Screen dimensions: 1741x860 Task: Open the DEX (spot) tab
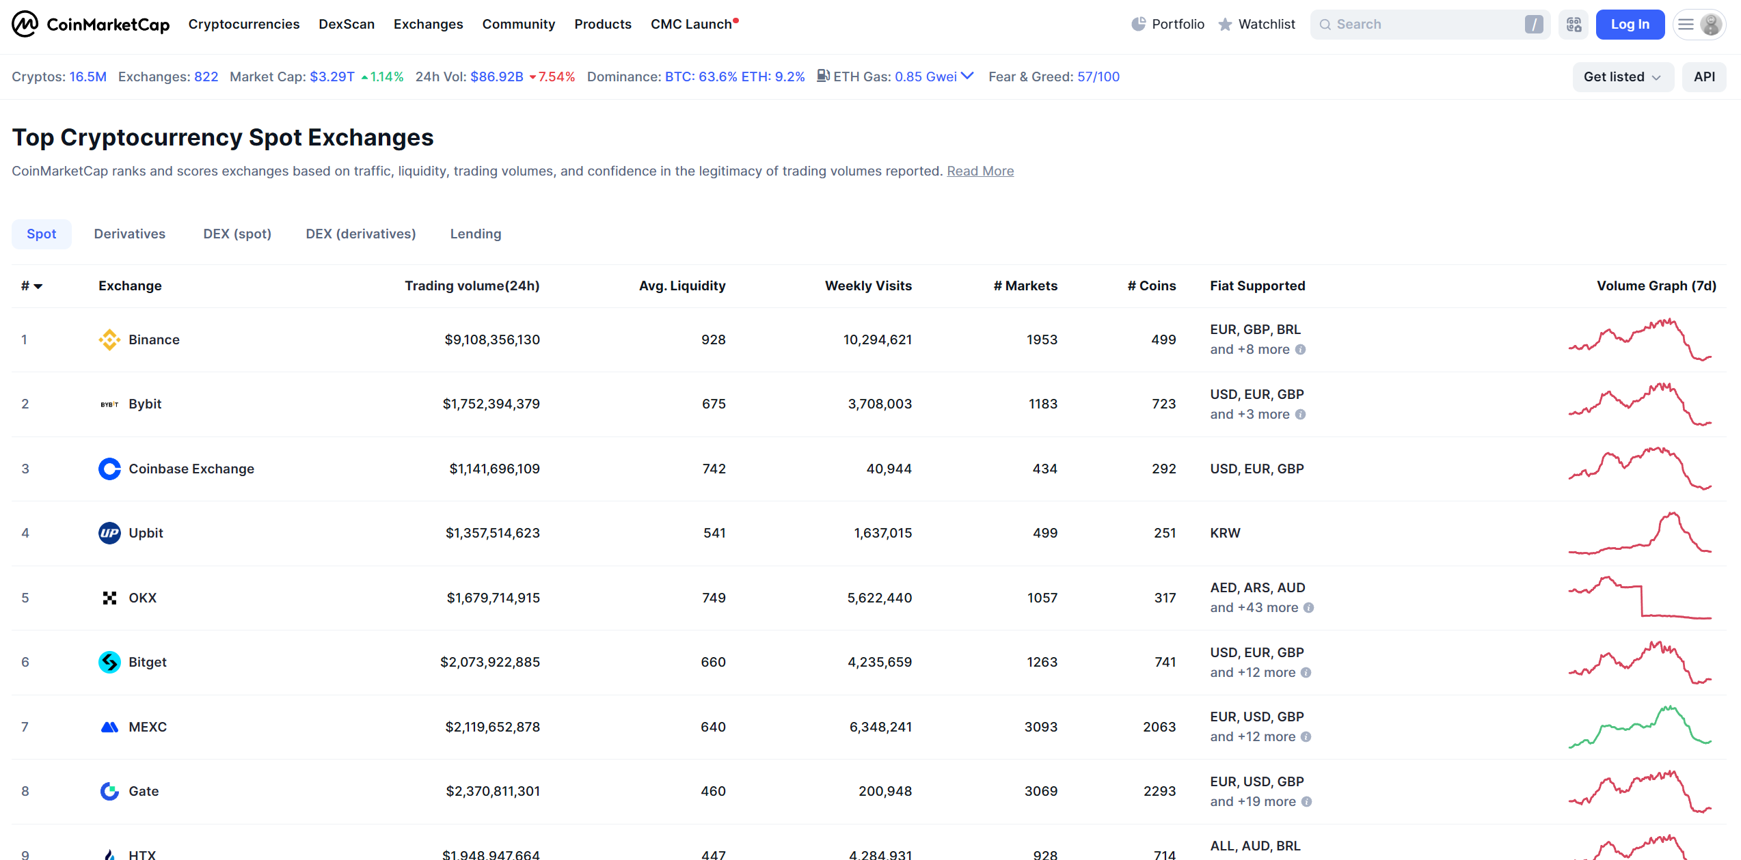[237, 234]
